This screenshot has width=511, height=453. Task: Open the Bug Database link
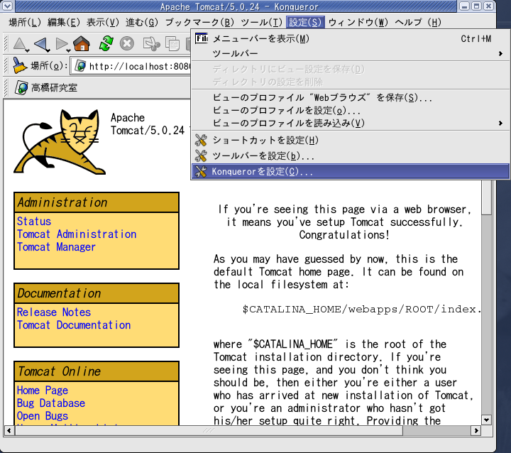51,403
